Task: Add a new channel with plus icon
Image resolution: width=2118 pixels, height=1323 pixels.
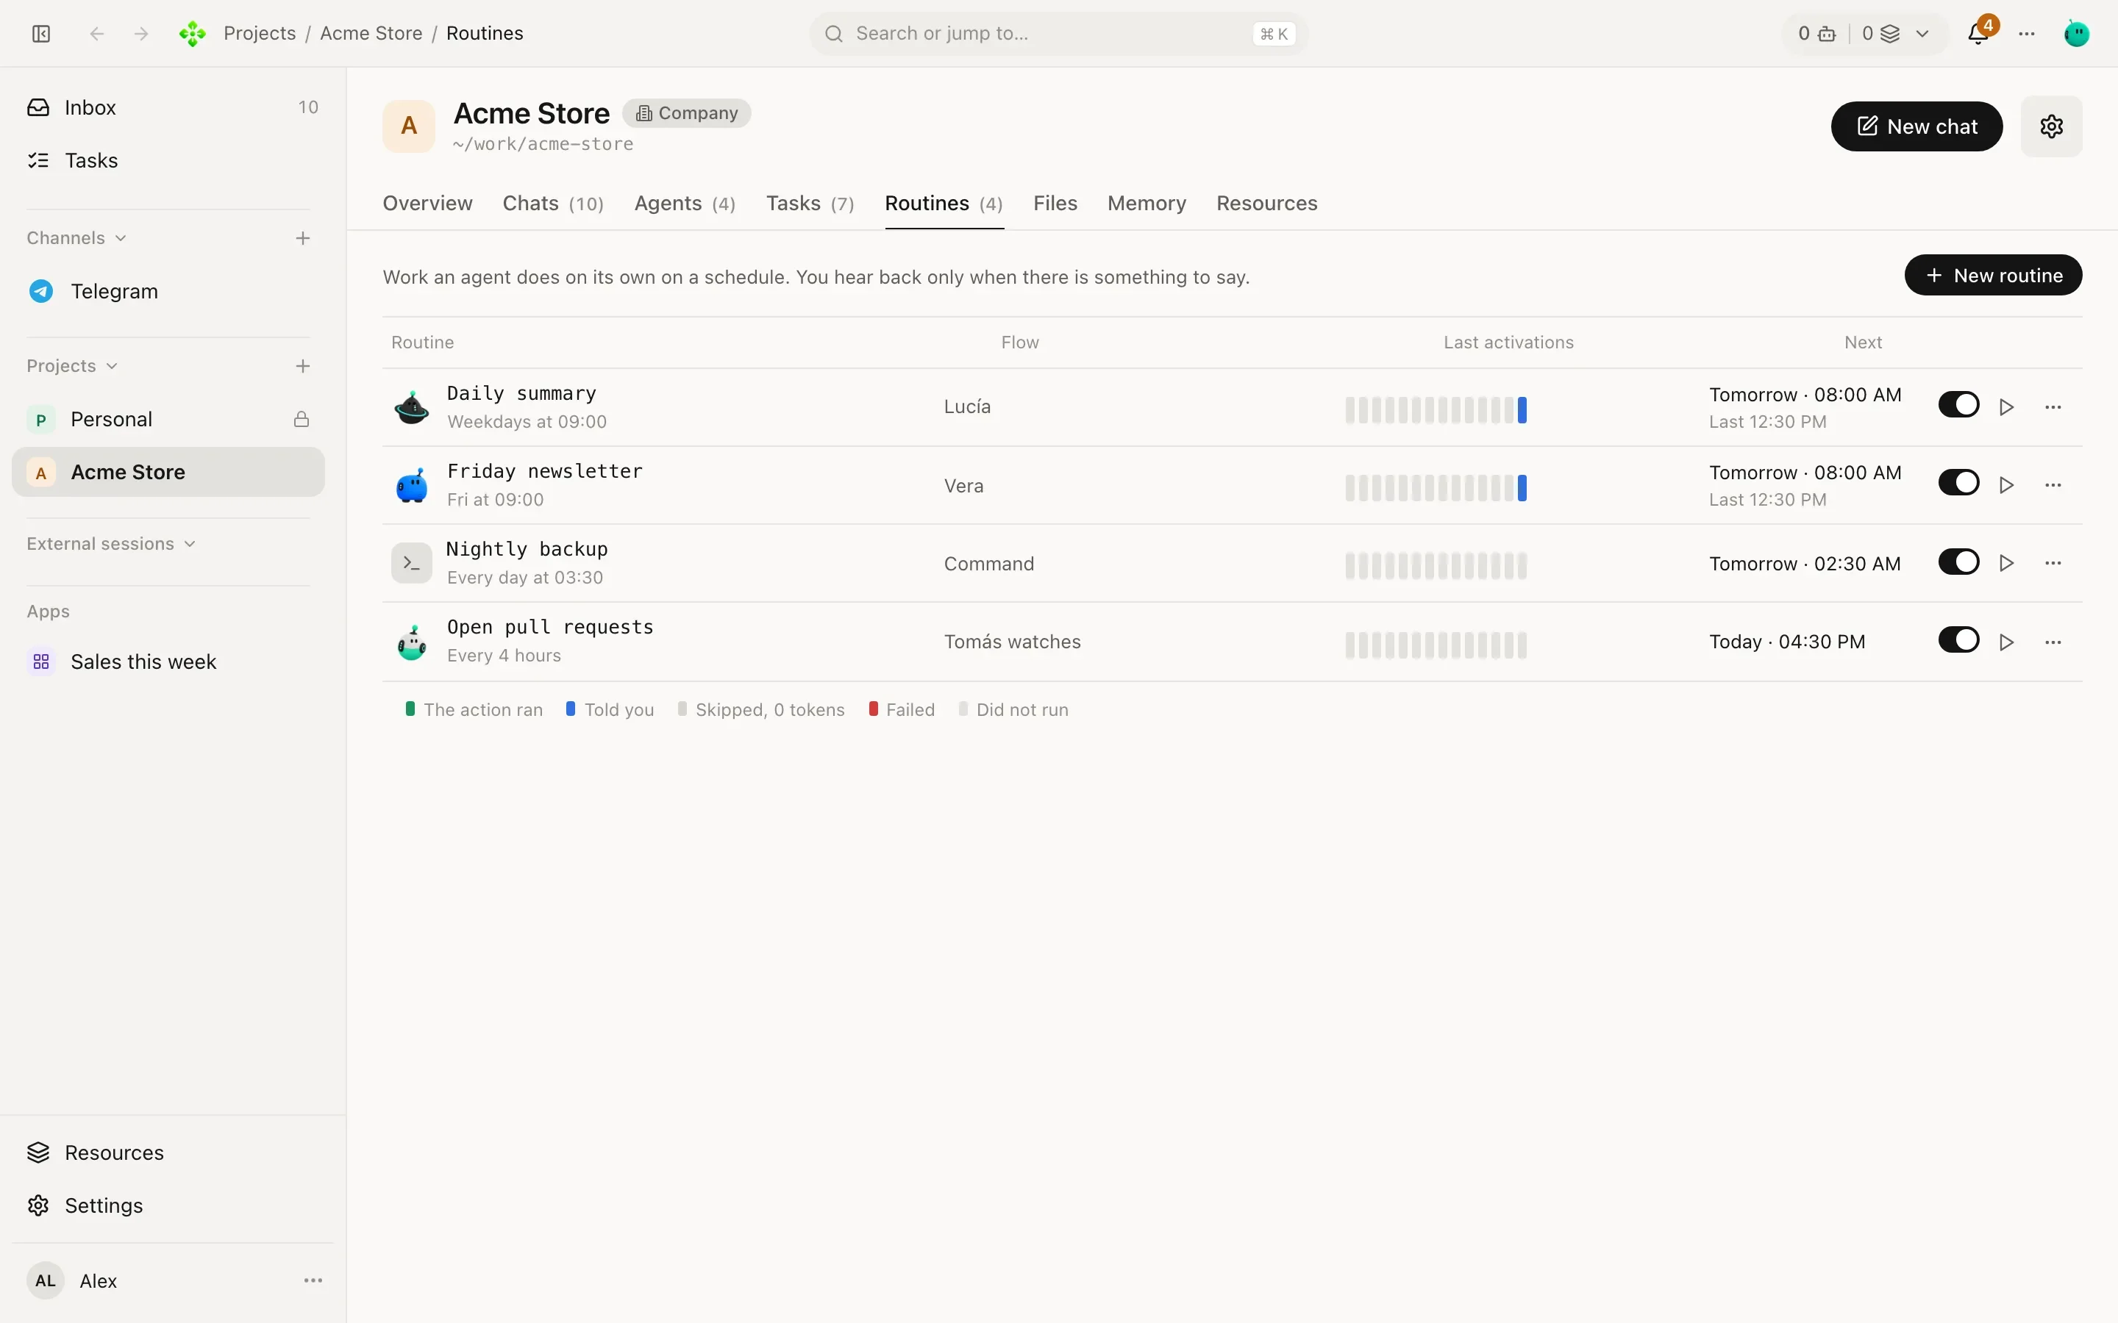Action: tap(303, 238)
